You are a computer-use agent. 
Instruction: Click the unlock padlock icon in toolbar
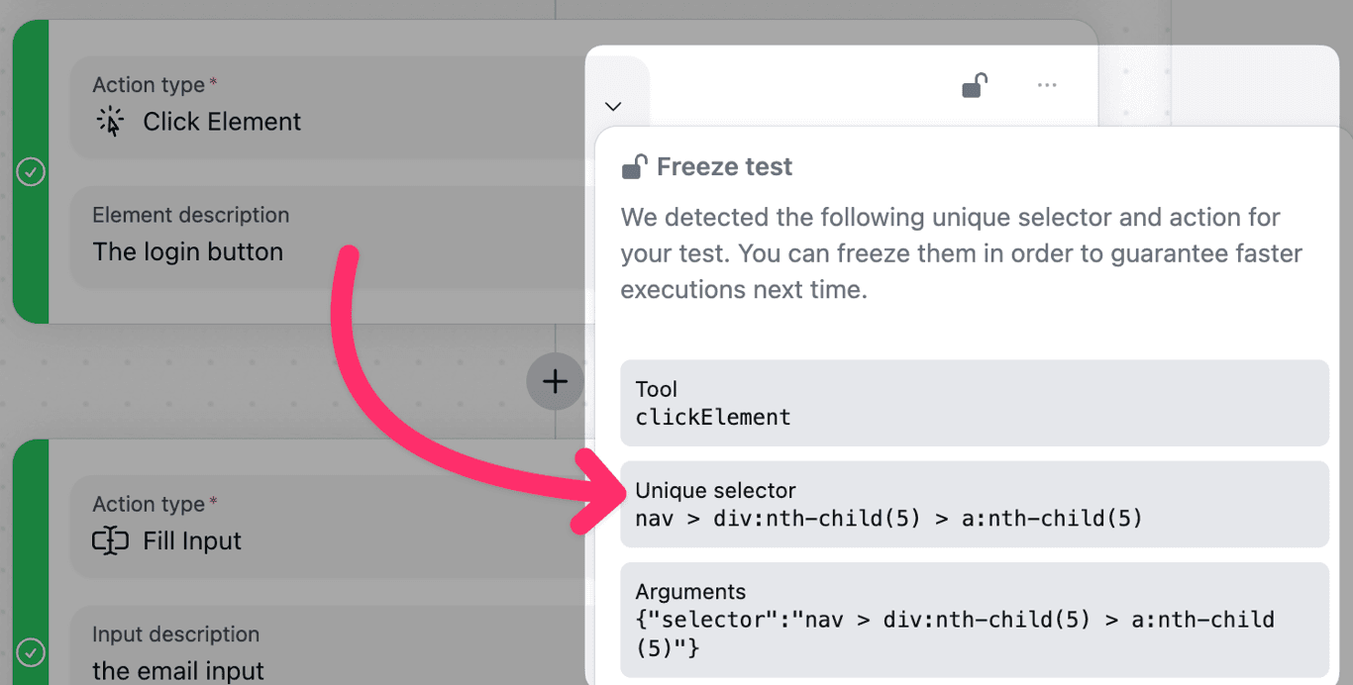point(975,86)
